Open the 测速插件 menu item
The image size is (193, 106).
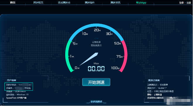click(90, 2)
